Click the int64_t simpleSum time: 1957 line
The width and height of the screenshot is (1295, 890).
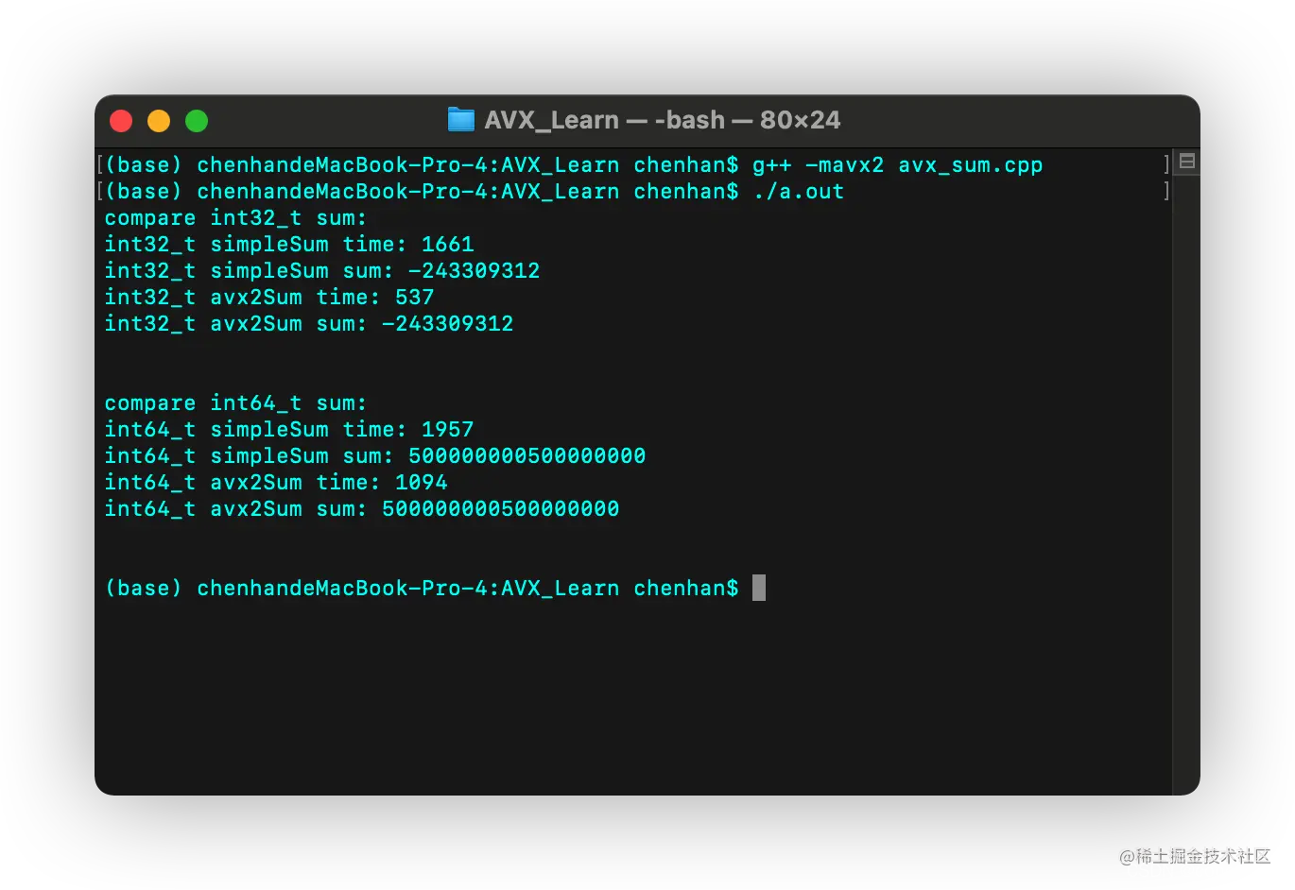(x=289, y=430)
